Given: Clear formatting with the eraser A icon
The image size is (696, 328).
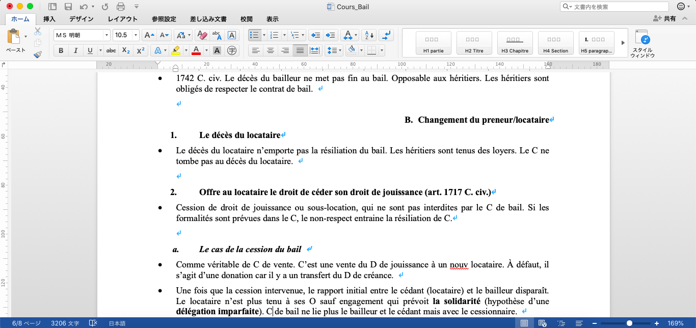Looking at the screenshot, I should coord(202,35).
